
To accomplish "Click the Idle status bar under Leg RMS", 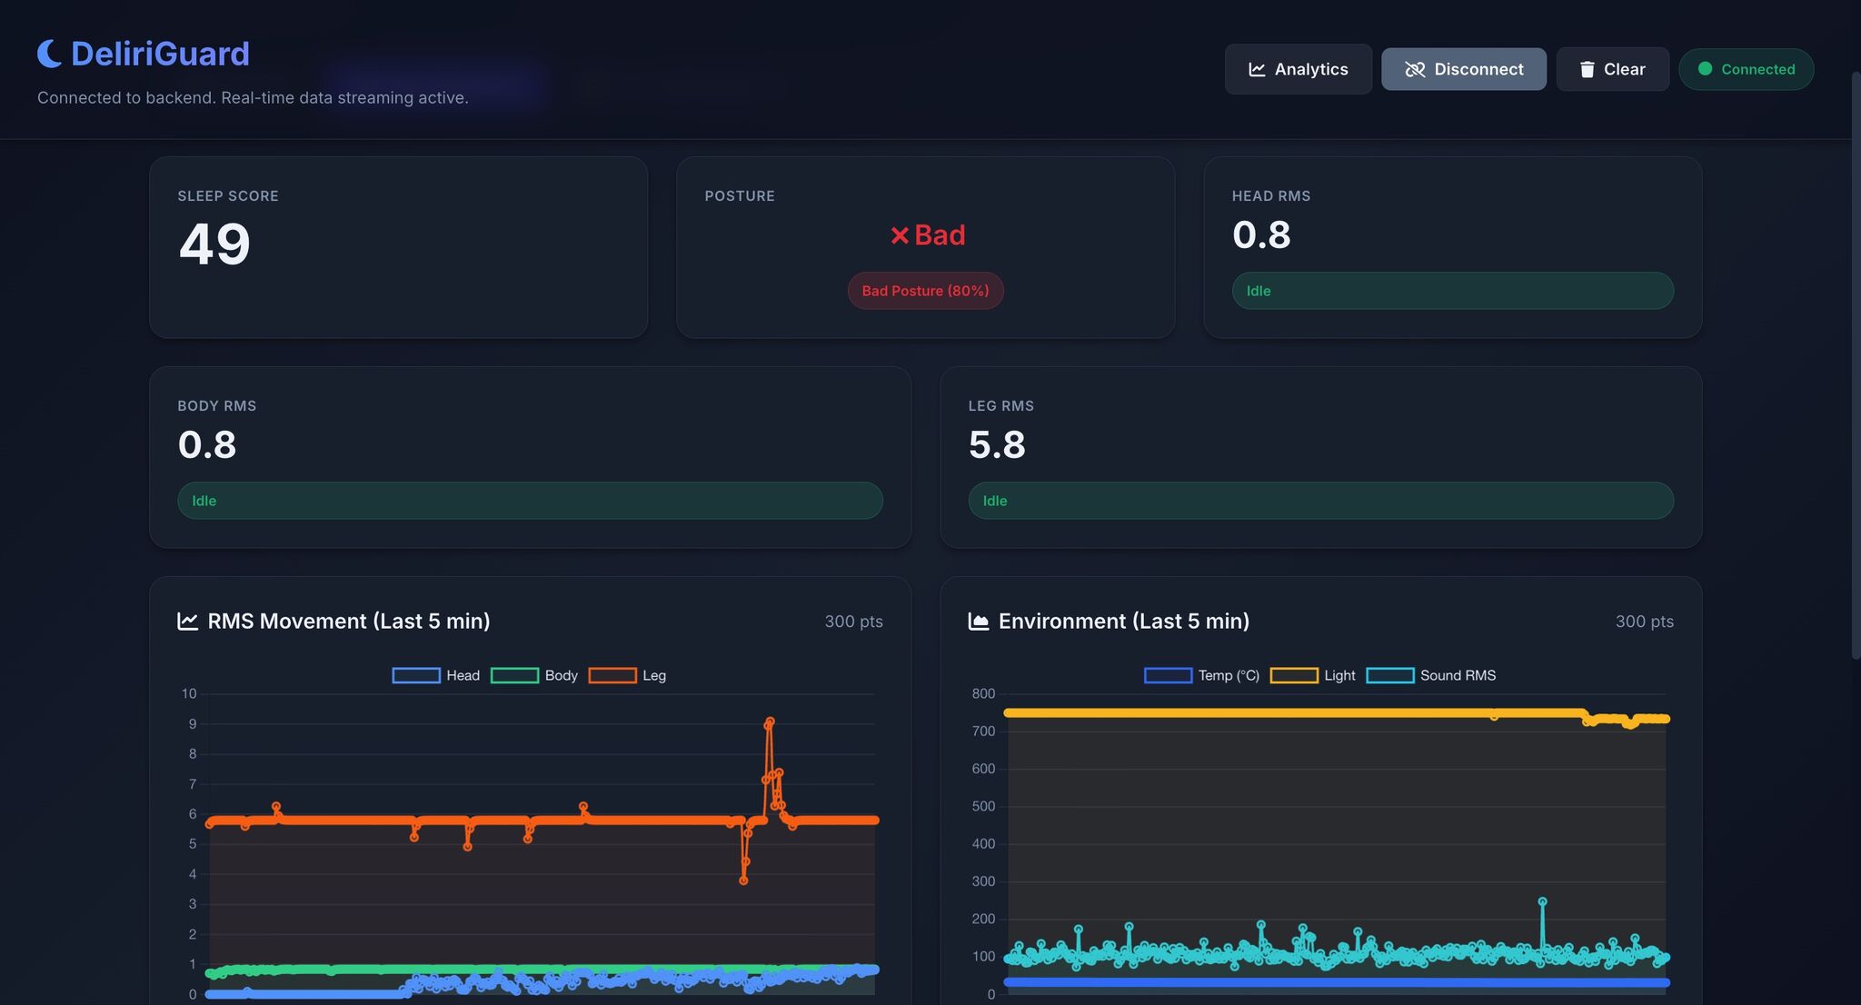I will click(1321, 501).
